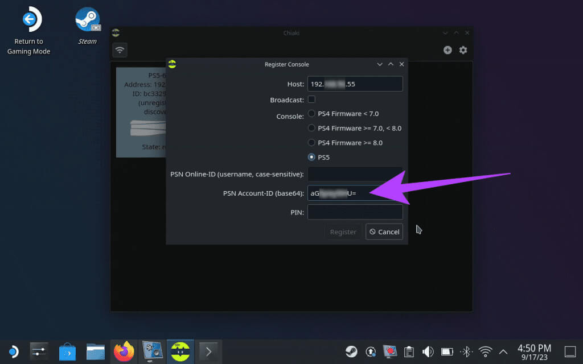Click the Chiaki icon in Register Console title bar
583x364 pixels.
(172, 64)
